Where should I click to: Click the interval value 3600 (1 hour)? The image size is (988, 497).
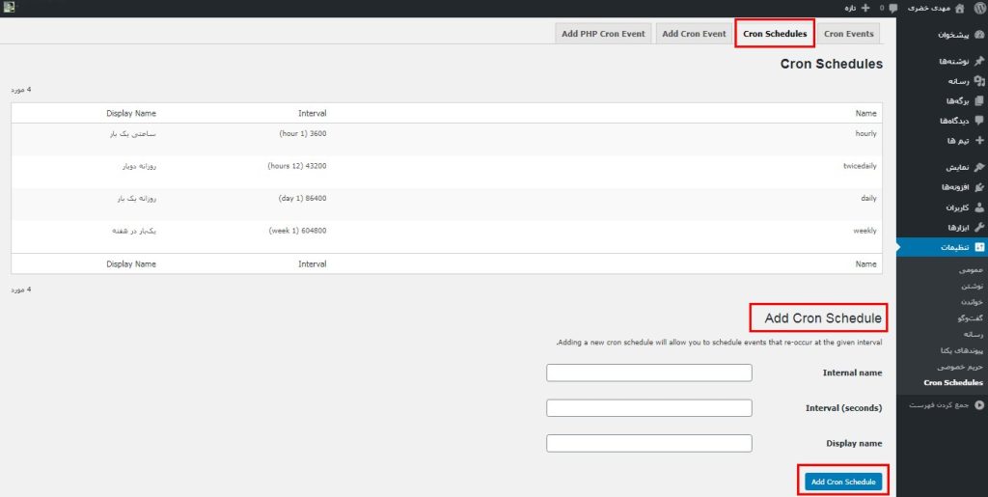[302, 133]
